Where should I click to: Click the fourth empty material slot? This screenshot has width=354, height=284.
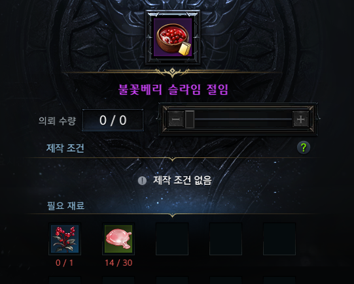pos(226,239)
